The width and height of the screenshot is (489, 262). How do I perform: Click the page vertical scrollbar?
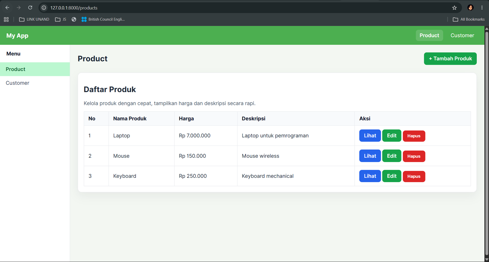[487, 144]
